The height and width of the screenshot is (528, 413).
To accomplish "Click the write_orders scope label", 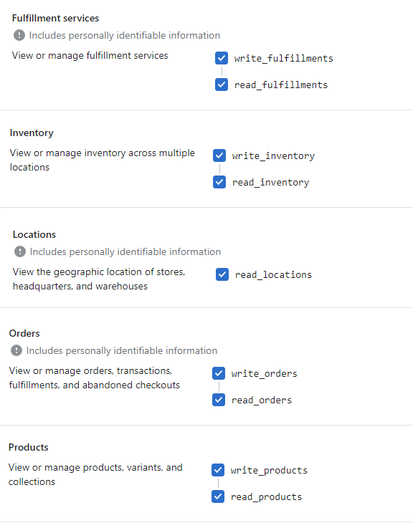I will (264, 373).
